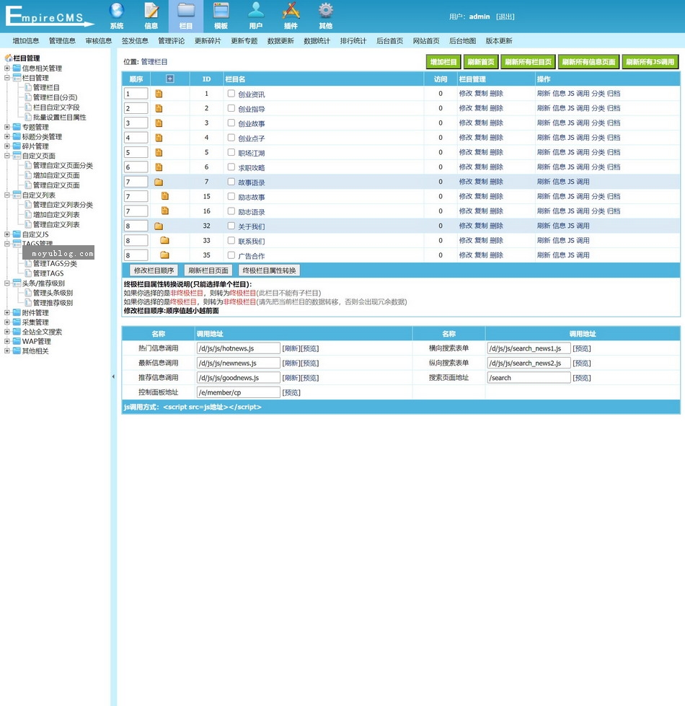Click 删除 in the 创业点子 row
The image size is (685, 706).
coord(496,138)
